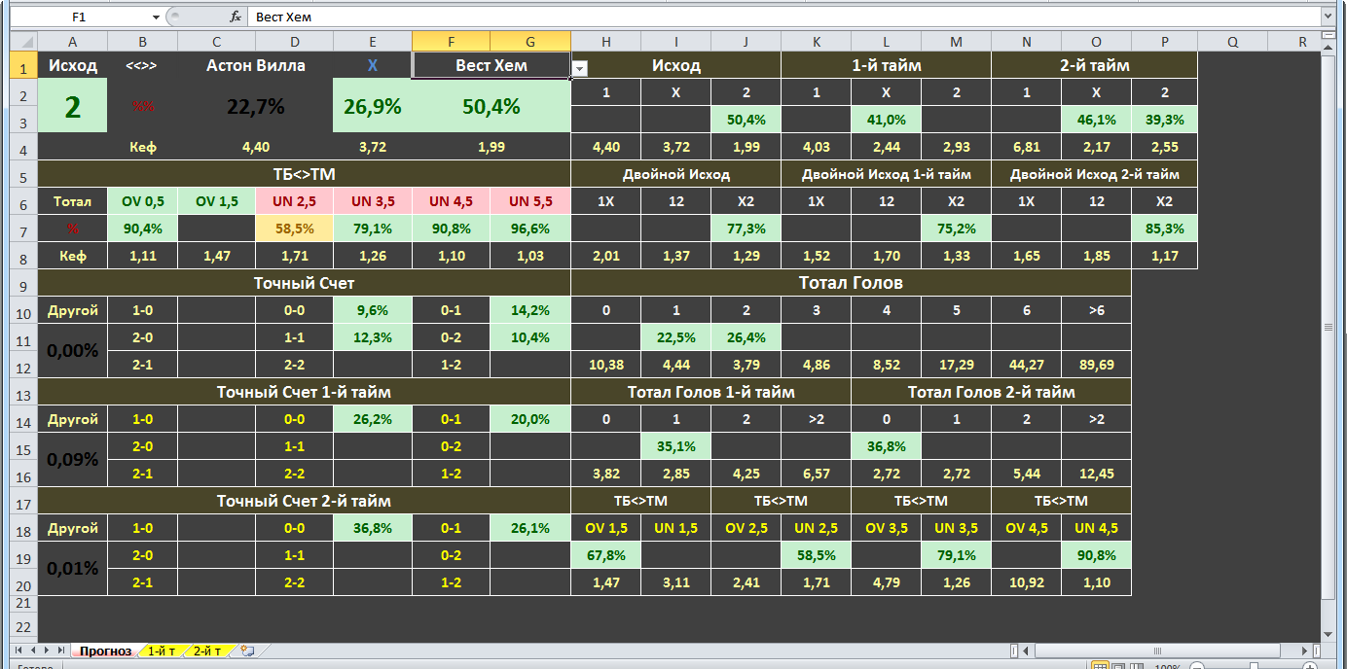Select the 35,1% cell in row 15
The width and height of the screenshot is (1347, 669).
click(676, 447)
